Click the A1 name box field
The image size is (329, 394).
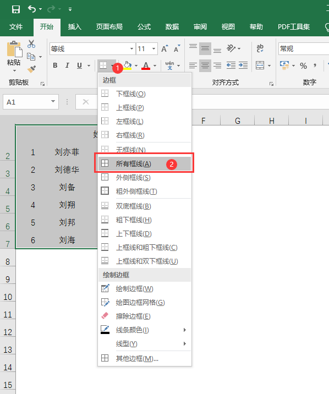coord(31,102)
